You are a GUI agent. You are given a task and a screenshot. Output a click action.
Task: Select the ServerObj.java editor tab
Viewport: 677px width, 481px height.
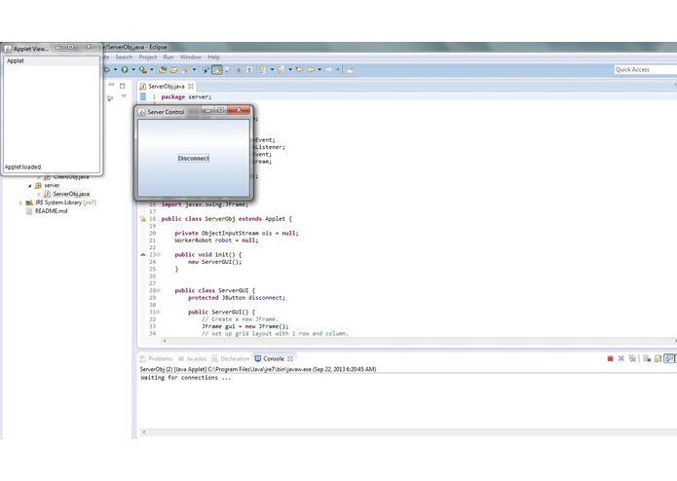[167, 87]
